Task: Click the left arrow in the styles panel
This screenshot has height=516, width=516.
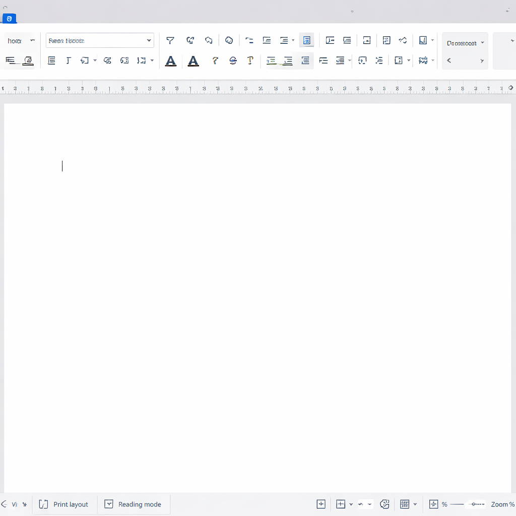Action: point(449,60)
